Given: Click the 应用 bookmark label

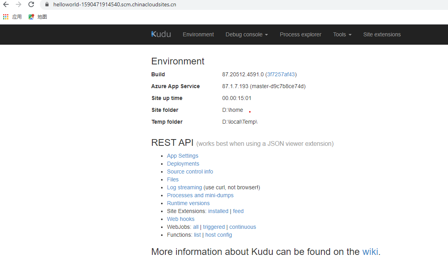Looking at the screenshot, I should pos(17,17).
